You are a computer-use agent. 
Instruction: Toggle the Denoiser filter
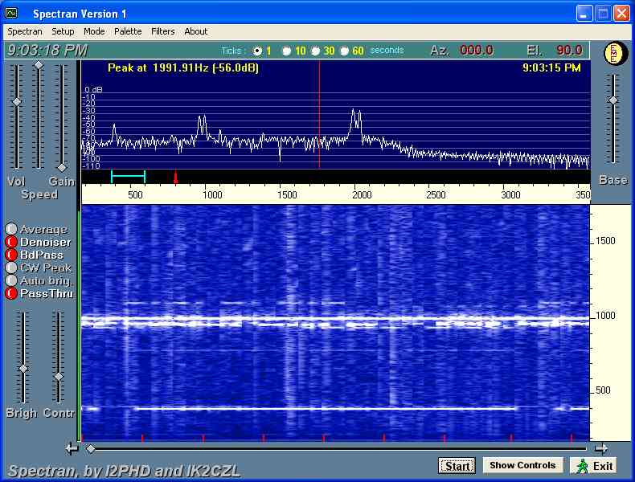[11, 242]
